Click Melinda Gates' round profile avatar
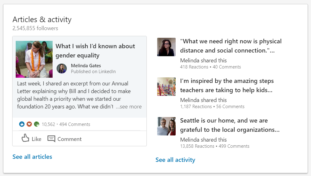Image resolution: width=311 pixels, height=176 pixels. (x=62, y=68)
